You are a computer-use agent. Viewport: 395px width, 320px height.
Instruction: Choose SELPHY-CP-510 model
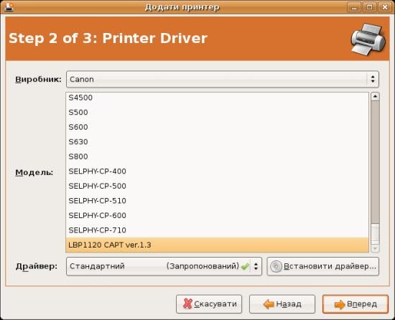[x=217, y=201]
